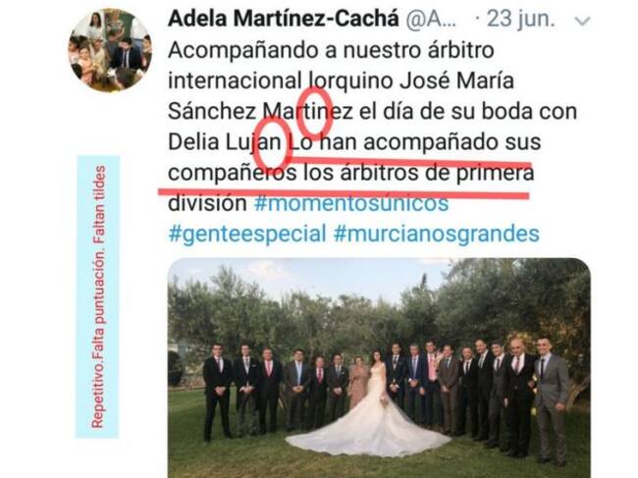Click the red underline below compañeros line
Image resolution: width=638 pixels, height=478 pixels.
pyautogui.click(x=344, y=192)
